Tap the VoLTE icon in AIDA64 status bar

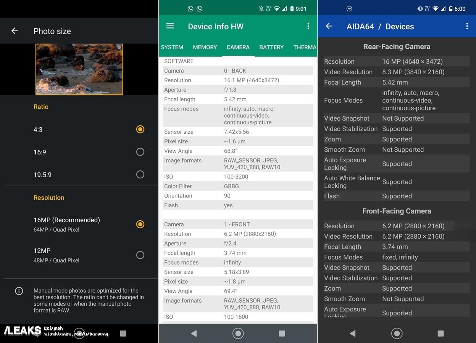tap(428, 9)
